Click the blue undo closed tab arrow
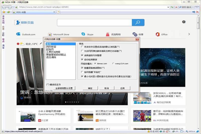The image size is (201, 134). coord(194,12)
